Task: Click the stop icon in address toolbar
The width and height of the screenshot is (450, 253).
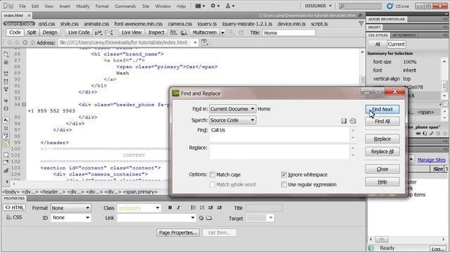Action: [x=25, y=42]
